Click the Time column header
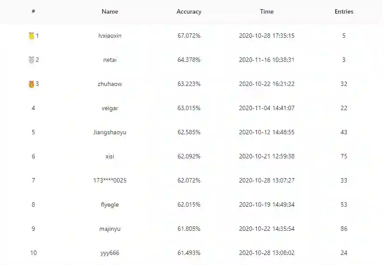Image resolution: width=384 pixels, height=265 pixels. [267, 12]
